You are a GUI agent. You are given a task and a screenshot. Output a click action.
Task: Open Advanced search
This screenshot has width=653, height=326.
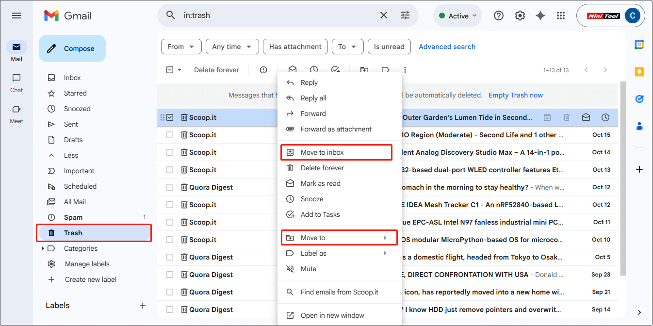coord(447,47)
